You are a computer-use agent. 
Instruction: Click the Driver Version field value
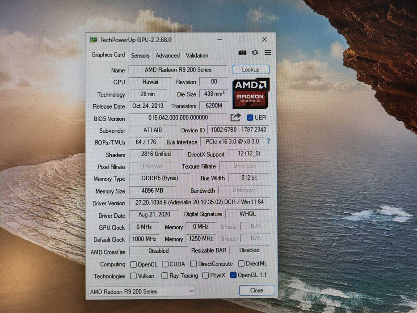199,202
